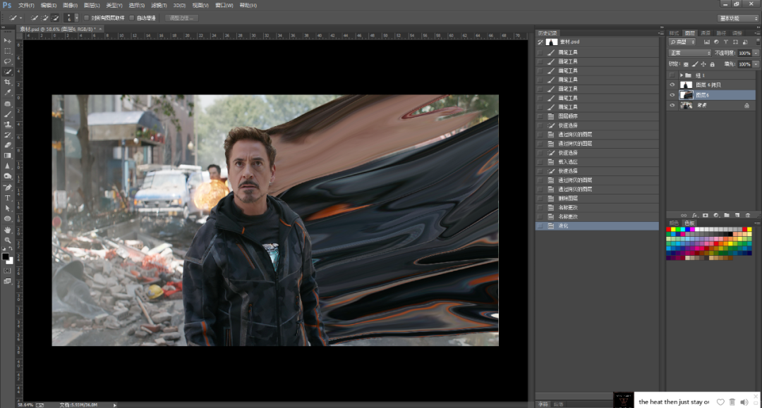Set history brush source at 液化 state
The height and width of the screenshot is (408, 762).
[540, 226]
